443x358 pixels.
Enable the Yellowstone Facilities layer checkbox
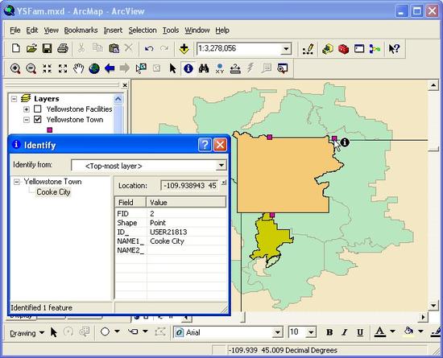coord(37,109)
